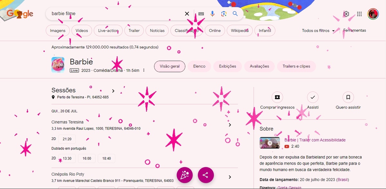Open the Greta Gerwig director link
The image size is (386, 189).
click(x=290, y=187)
